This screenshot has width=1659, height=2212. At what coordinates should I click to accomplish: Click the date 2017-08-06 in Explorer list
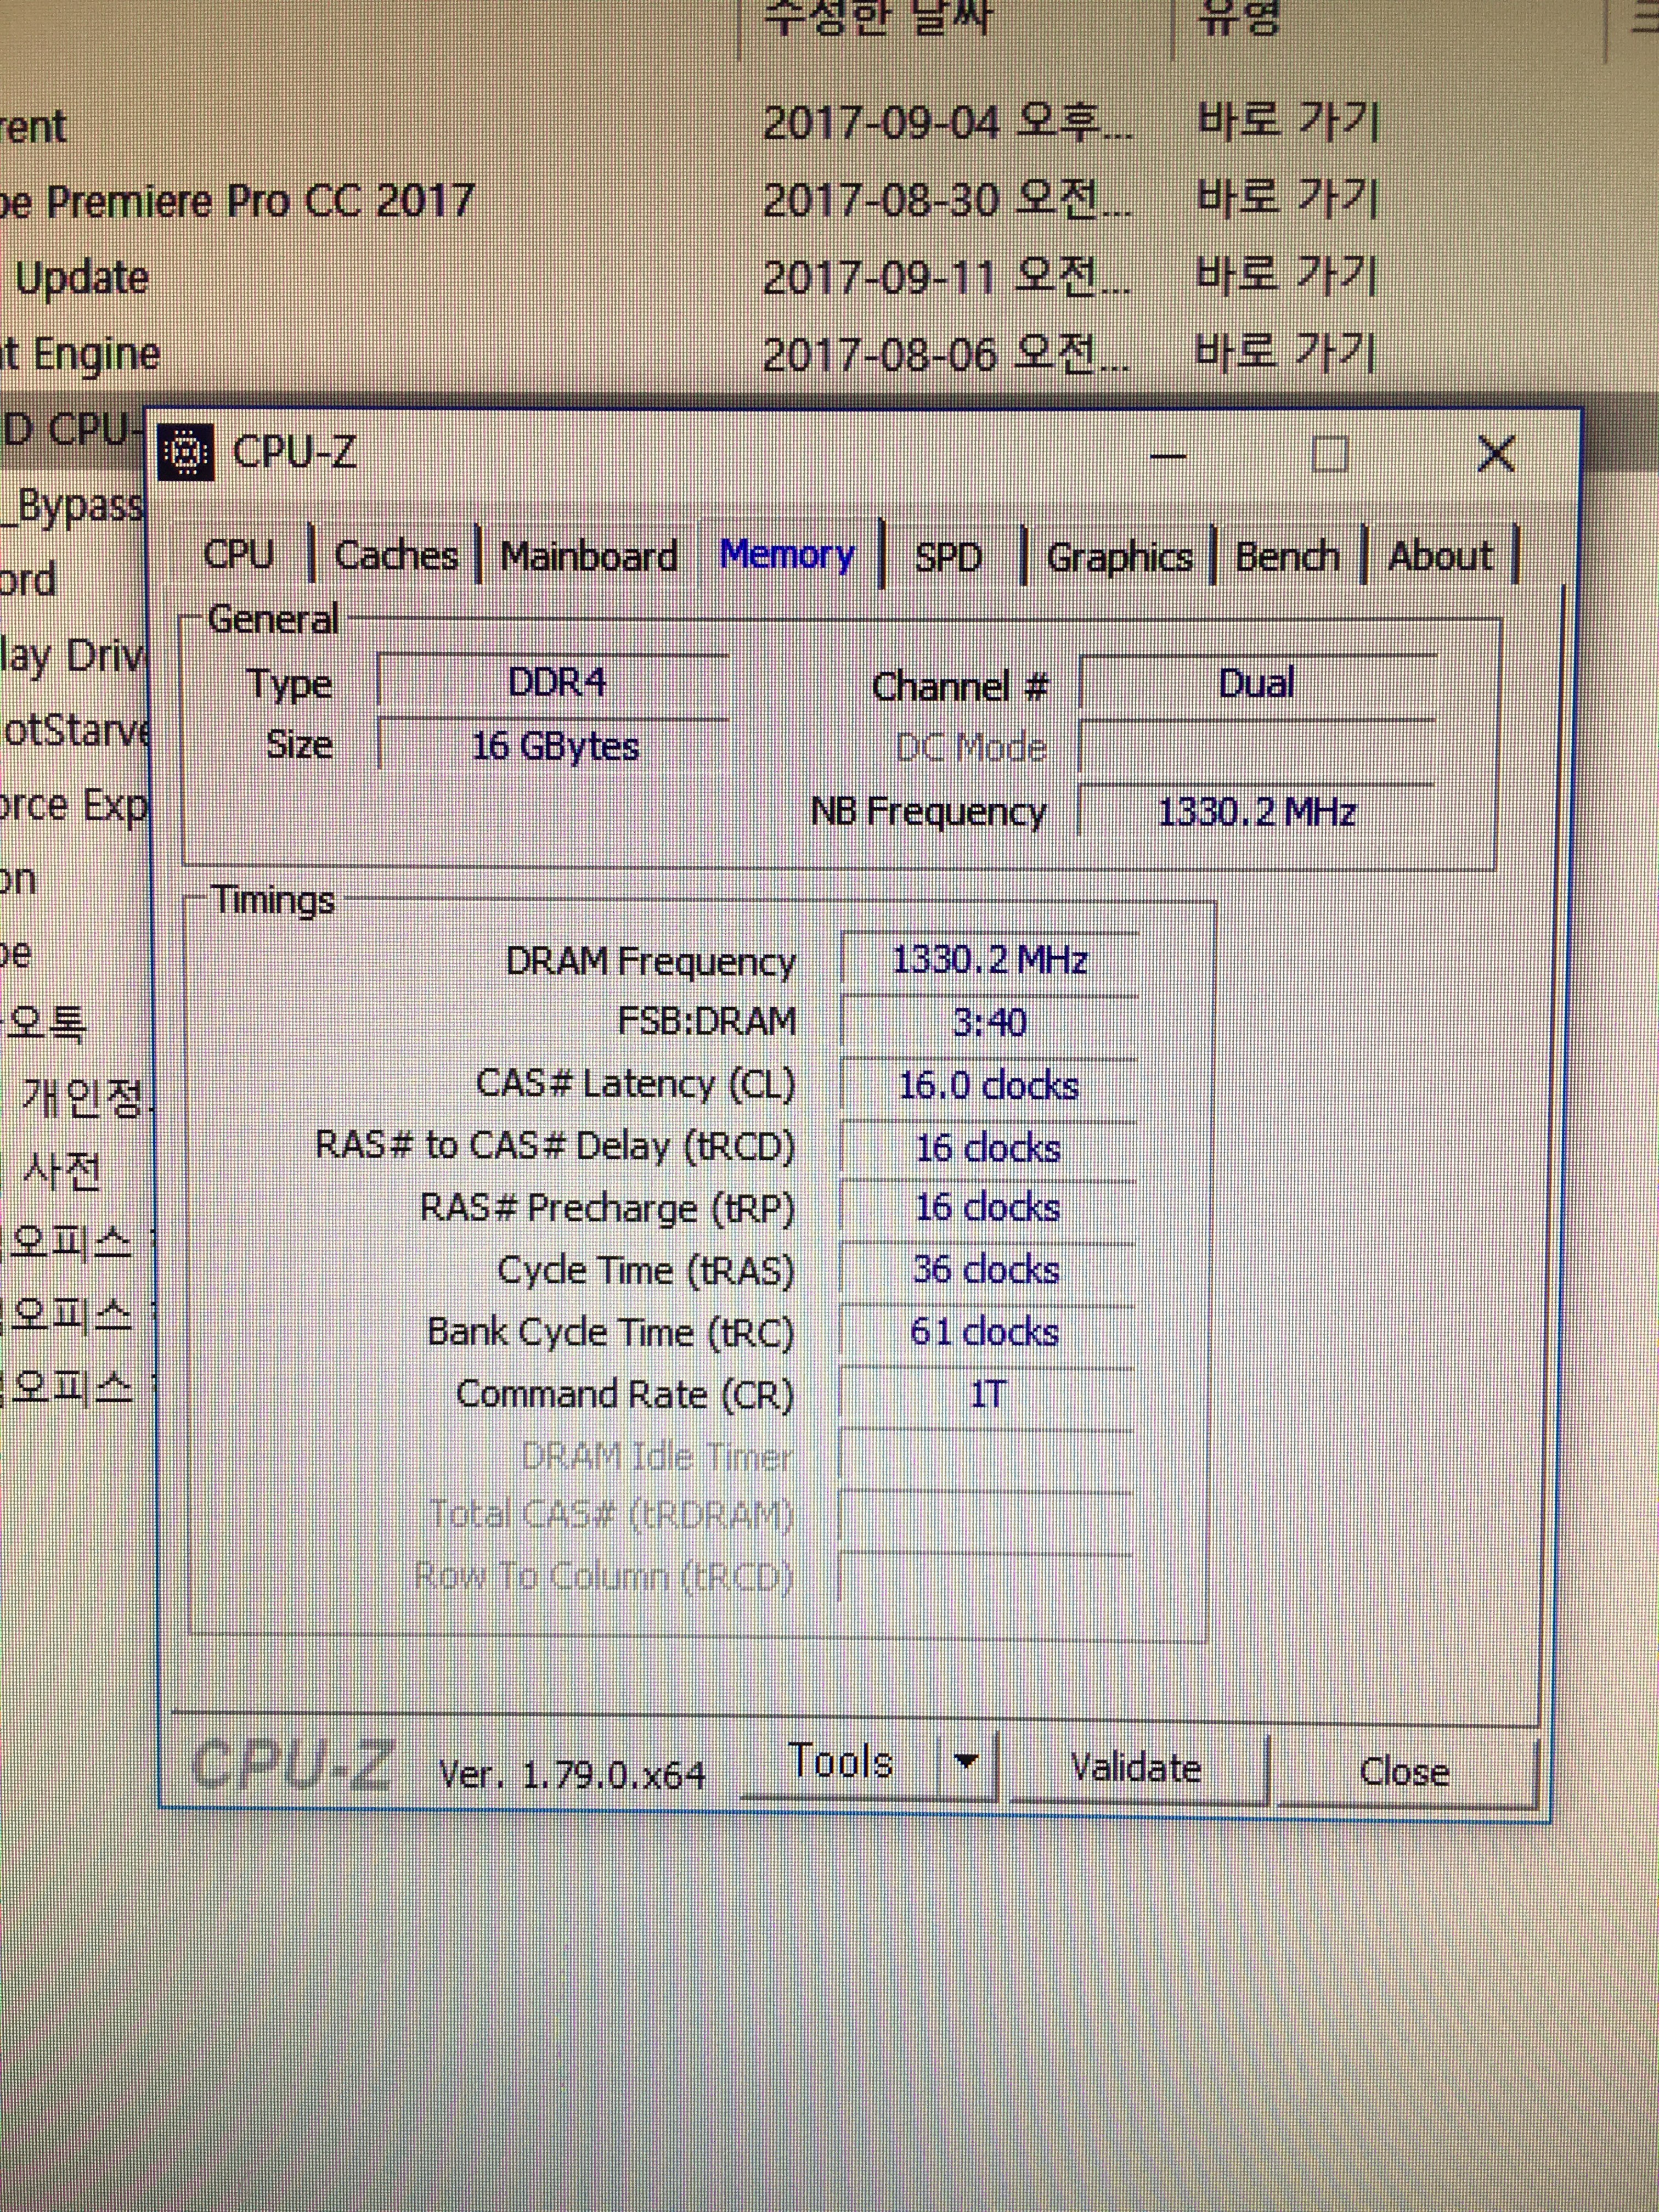click(880, 354)
